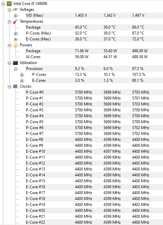Select the E-Core #10 clock row
The width and height of the screenshot is (163, 225).
94,151
